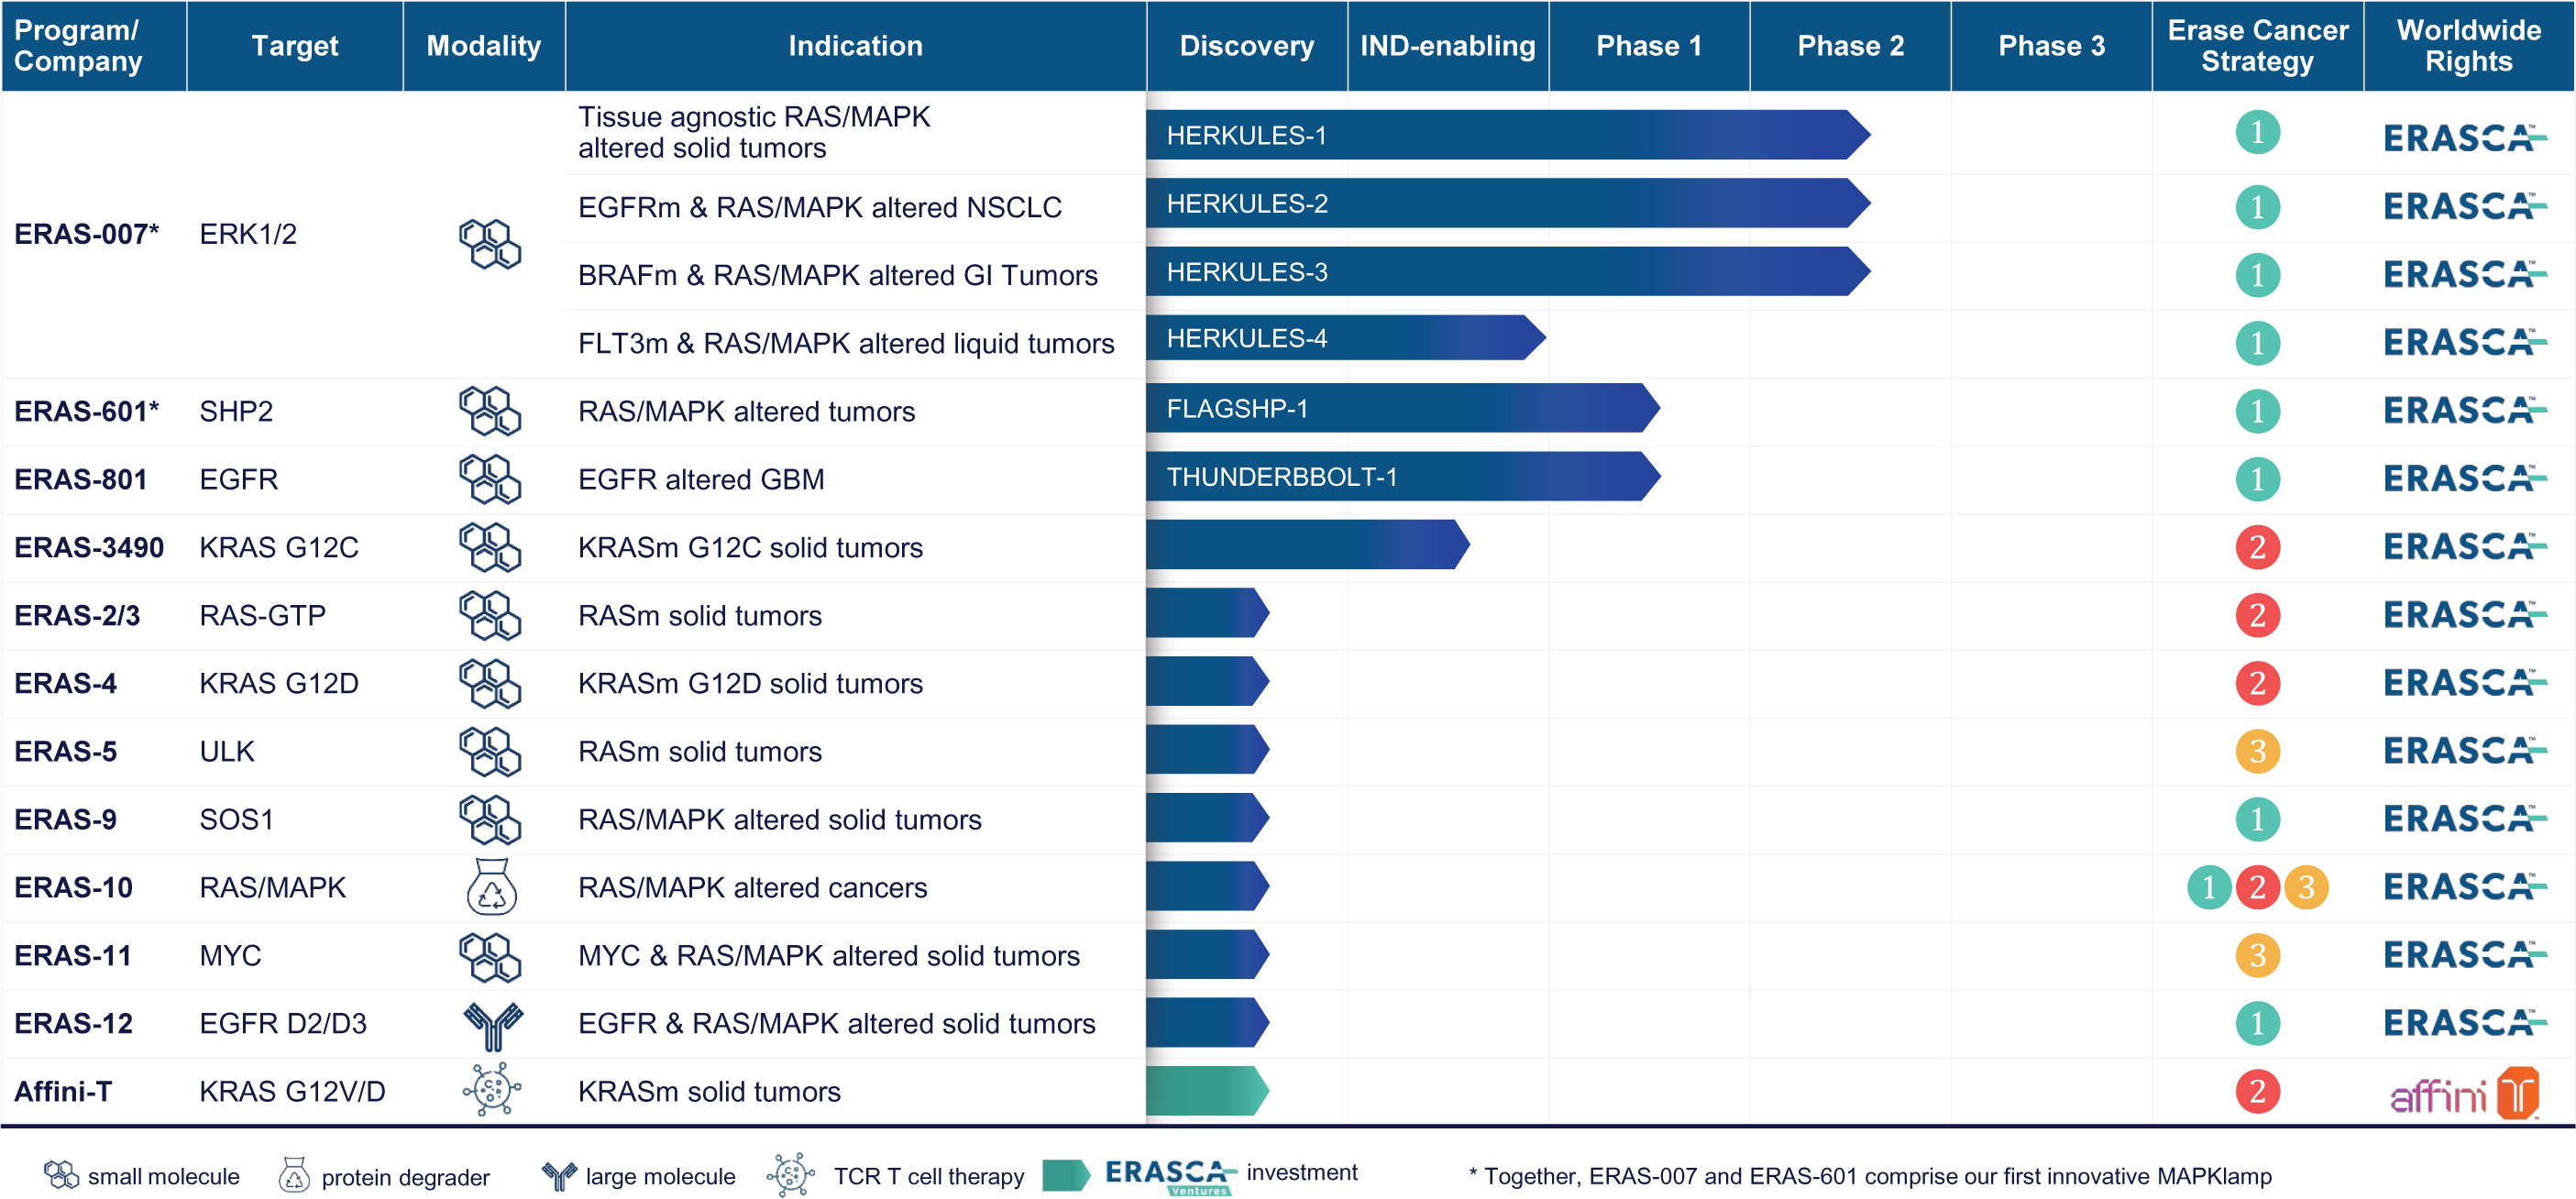The image size is (2576, 1199).
Task: Click the small molecule icon beside SOS1
Action: tap(490, 820)
